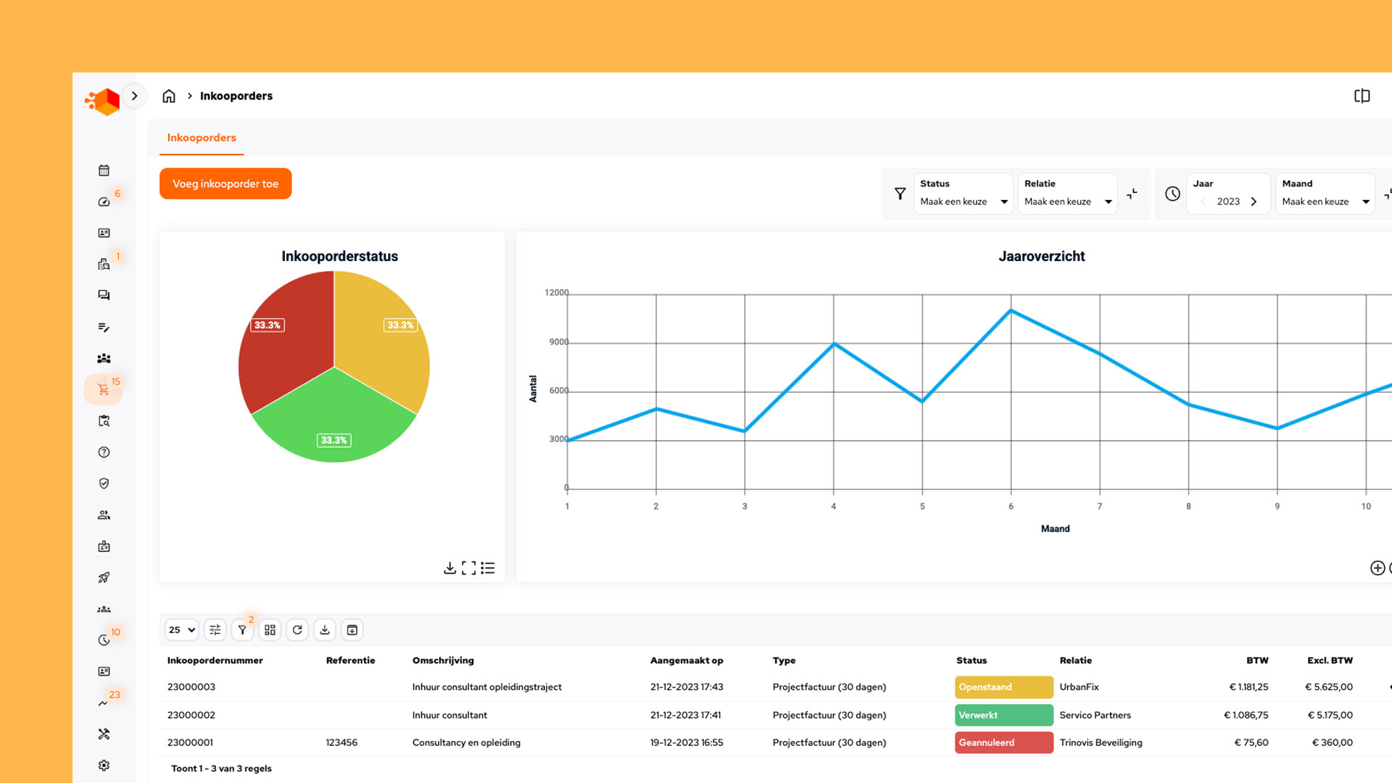This screenshot has height=783, width=1392.
Task: Toggle the pie chart legend list
Action: (488, 568)
